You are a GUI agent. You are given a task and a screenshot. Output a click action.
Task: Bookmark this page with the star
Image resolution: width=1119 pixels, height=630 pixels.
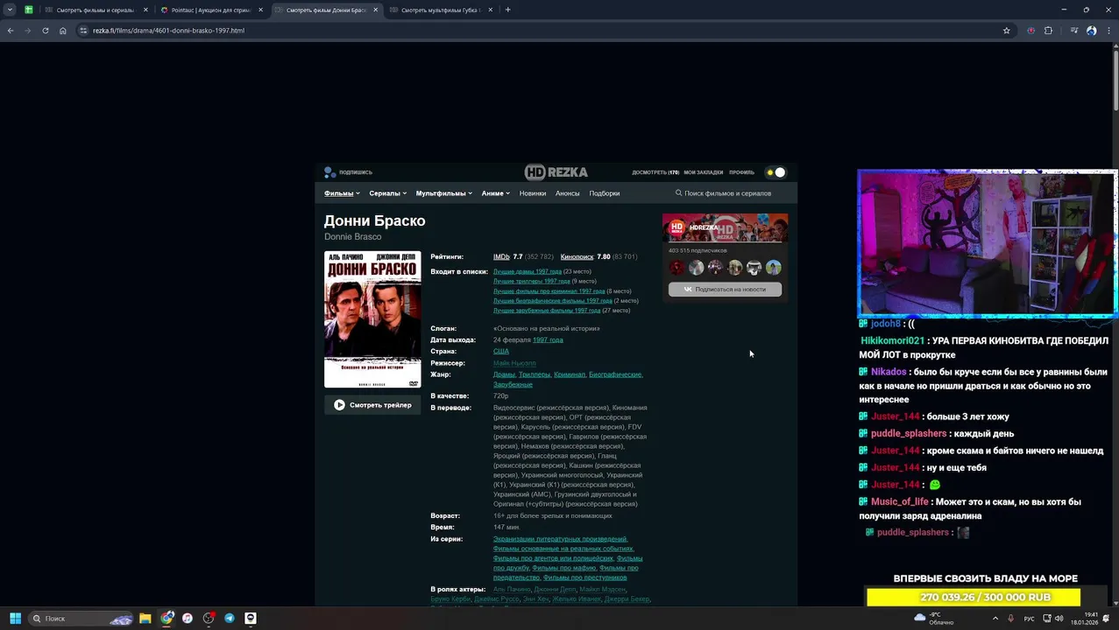[1006, 31]
